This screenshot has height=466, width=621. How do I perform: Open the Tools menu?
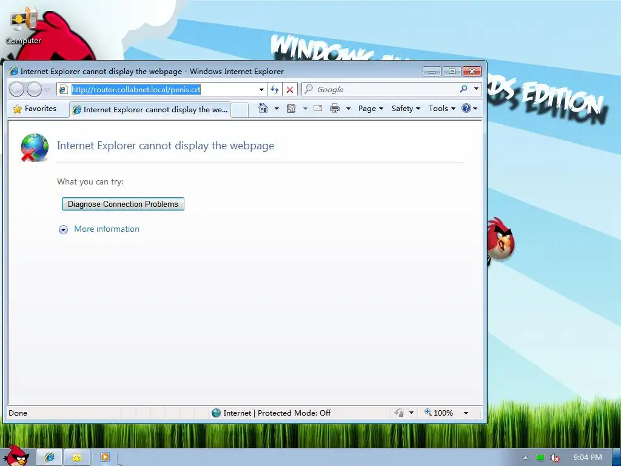[x=441, y=109]
